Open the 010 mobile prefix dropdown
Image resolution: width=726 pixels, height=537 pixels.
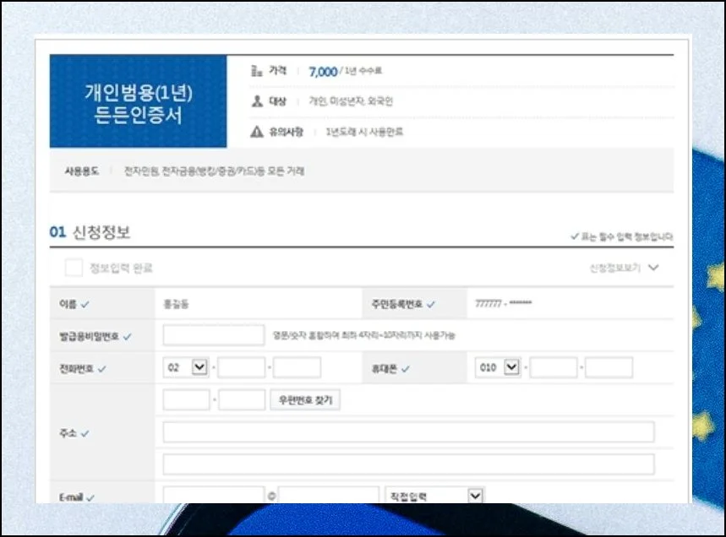510,367
